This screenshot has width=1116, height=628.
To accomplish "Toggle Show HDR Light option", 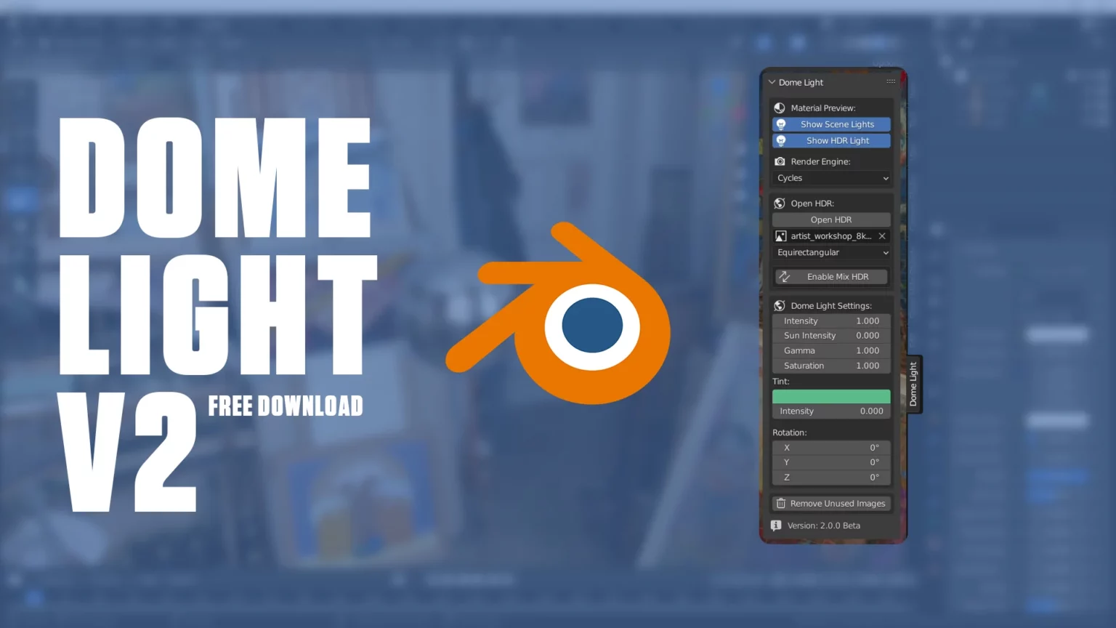I will (831, 141).
